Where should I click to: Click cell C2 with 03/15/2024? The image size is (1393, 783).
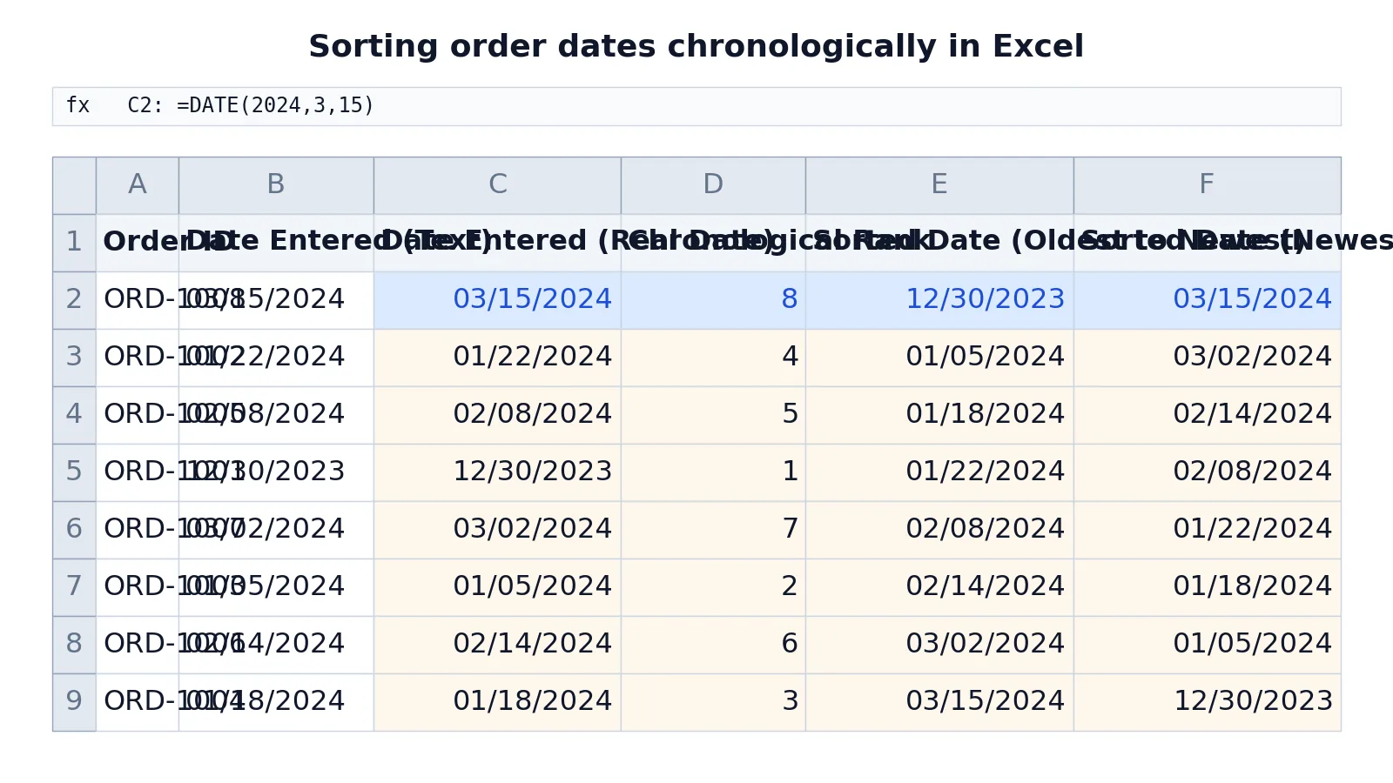[x=497, y=300]
